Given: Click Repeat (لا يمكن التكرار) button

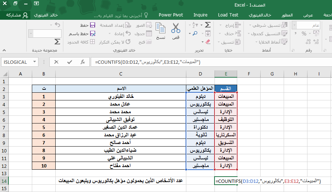Looking at the screenshot, I should [115, 42].
